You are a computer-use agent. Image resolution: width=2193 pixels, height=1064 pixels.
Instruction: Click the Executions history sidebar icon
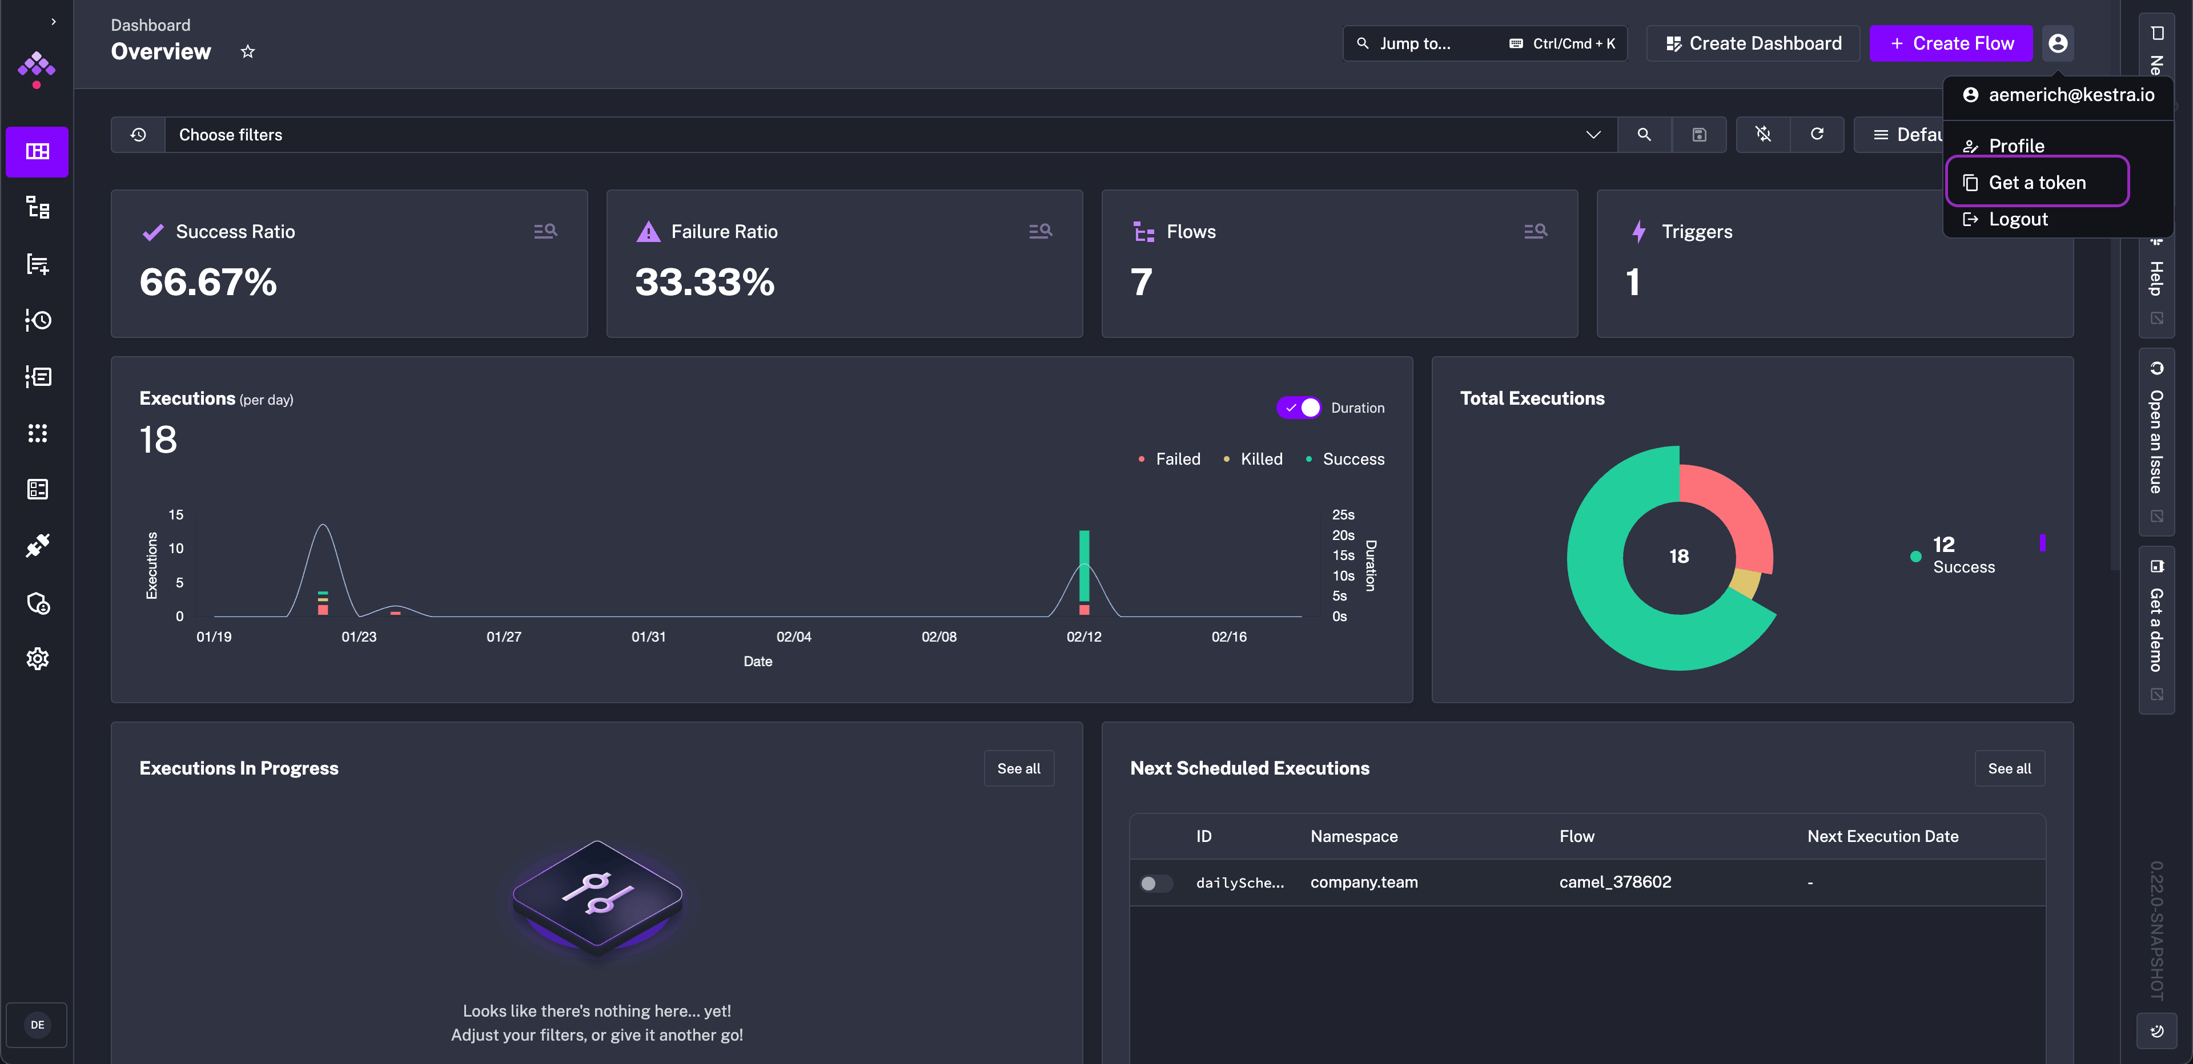[x=38, y=320]
